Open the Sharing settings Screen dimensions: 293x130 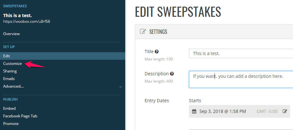click(10, 71)
